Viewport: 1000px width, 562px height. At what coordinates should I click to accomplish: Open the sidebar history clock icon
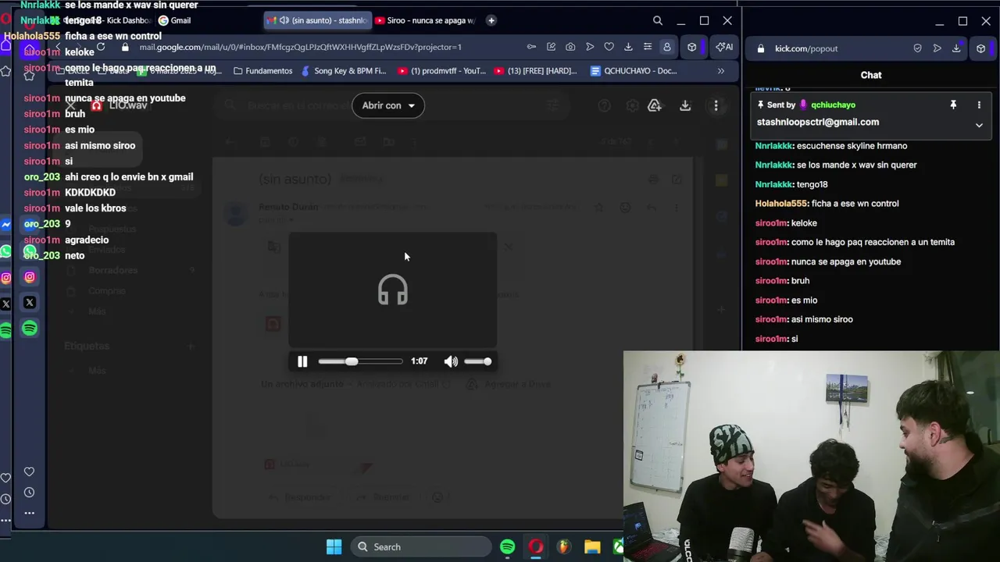(29, 493)
